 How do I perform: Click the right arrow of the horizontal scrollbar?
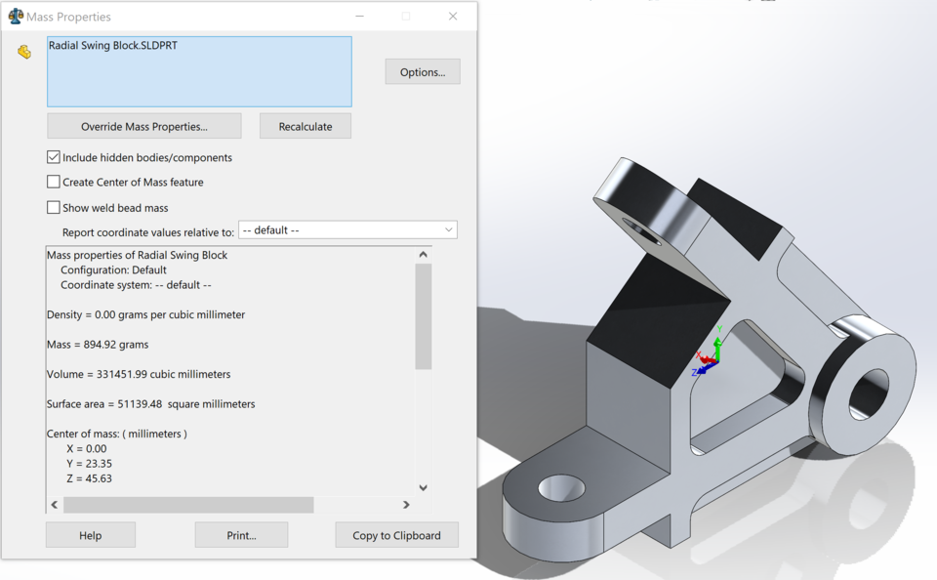click(407, 505)
